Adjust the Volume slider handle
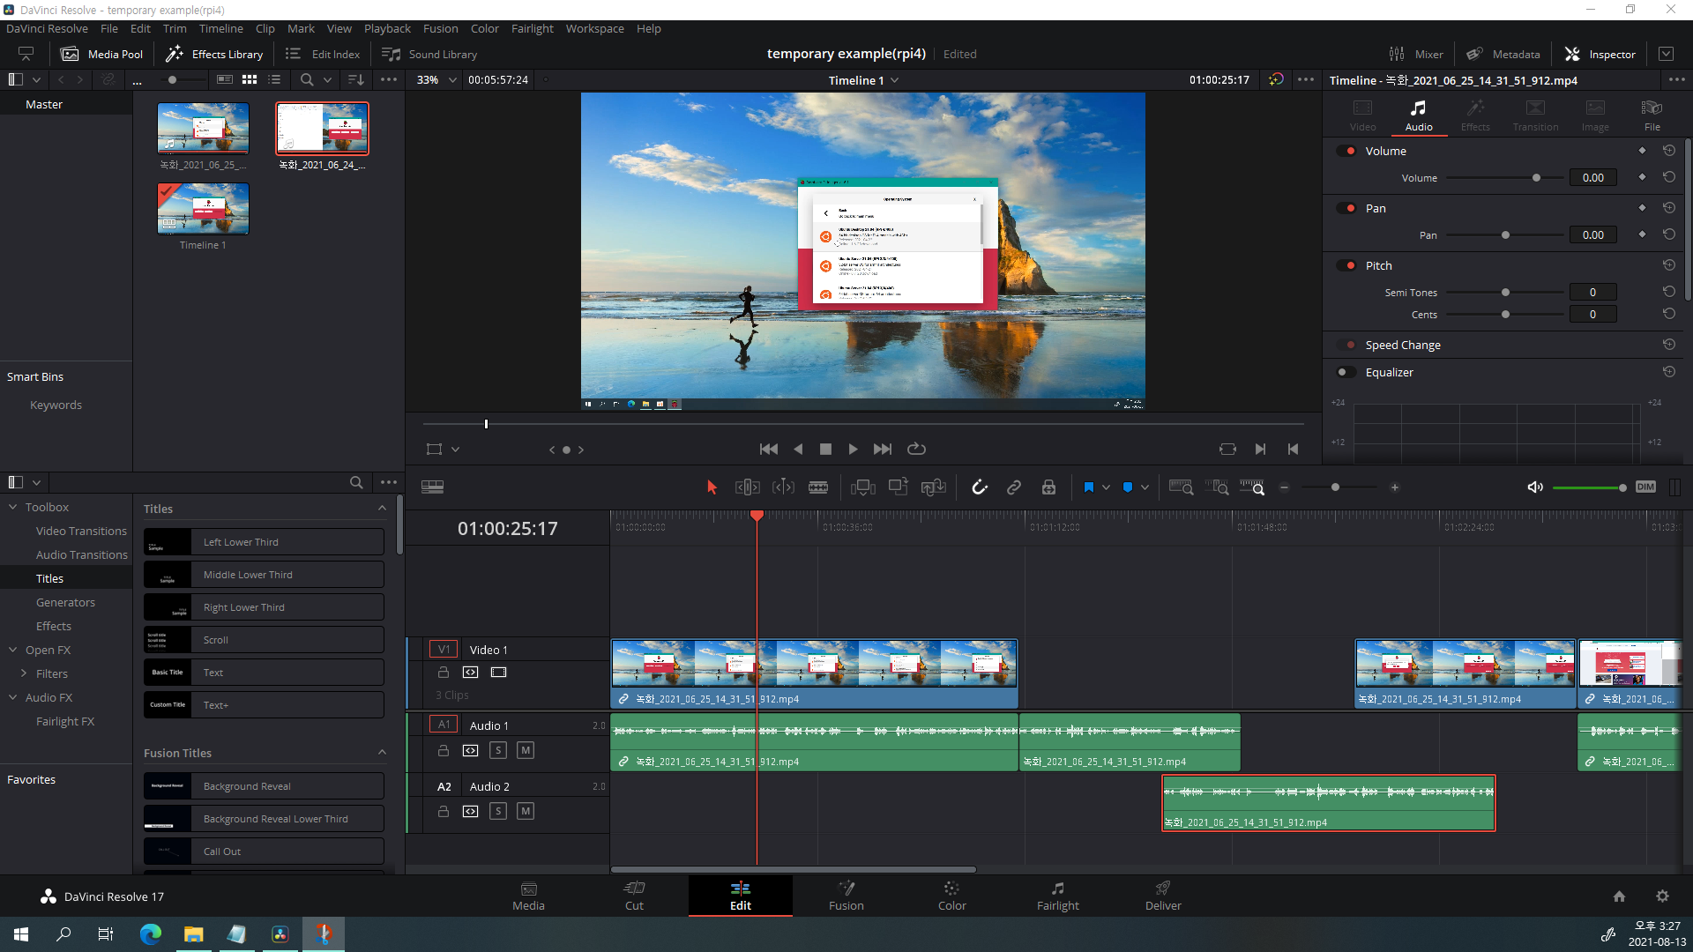The image size is (1693, 952). coord(1536,178)
